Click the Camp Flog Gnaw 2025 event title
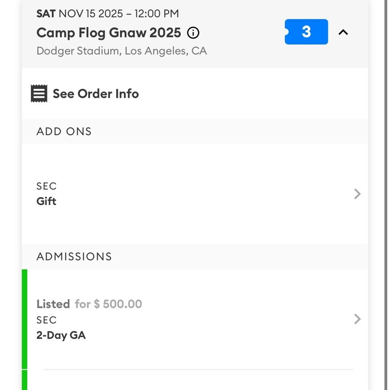This screenshot has width=390, height=390. point(109,33)
